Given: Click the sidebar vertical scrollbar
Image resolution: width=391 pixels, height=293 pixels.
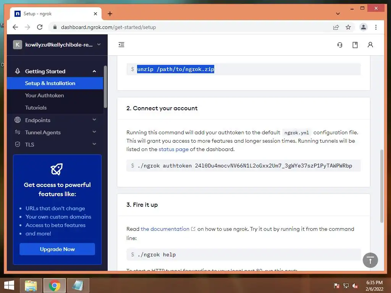Looking at the screenshot, I should tap(105, 87).
